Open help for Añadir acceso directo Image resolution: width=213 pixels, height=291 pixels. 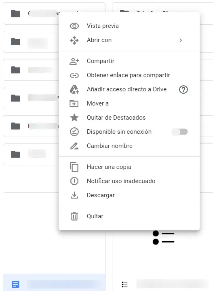[x=183, y=90]
